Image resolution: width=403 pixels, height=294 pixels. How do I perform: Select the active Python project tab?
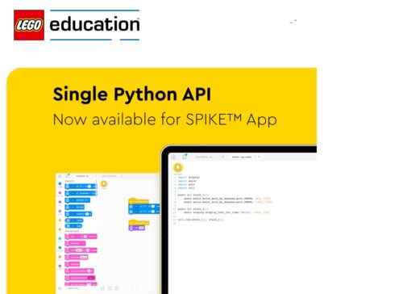242,157
